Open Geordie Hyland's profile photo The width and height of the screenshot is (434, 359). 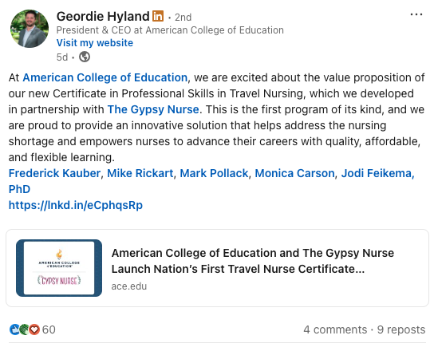coord(30,29)
